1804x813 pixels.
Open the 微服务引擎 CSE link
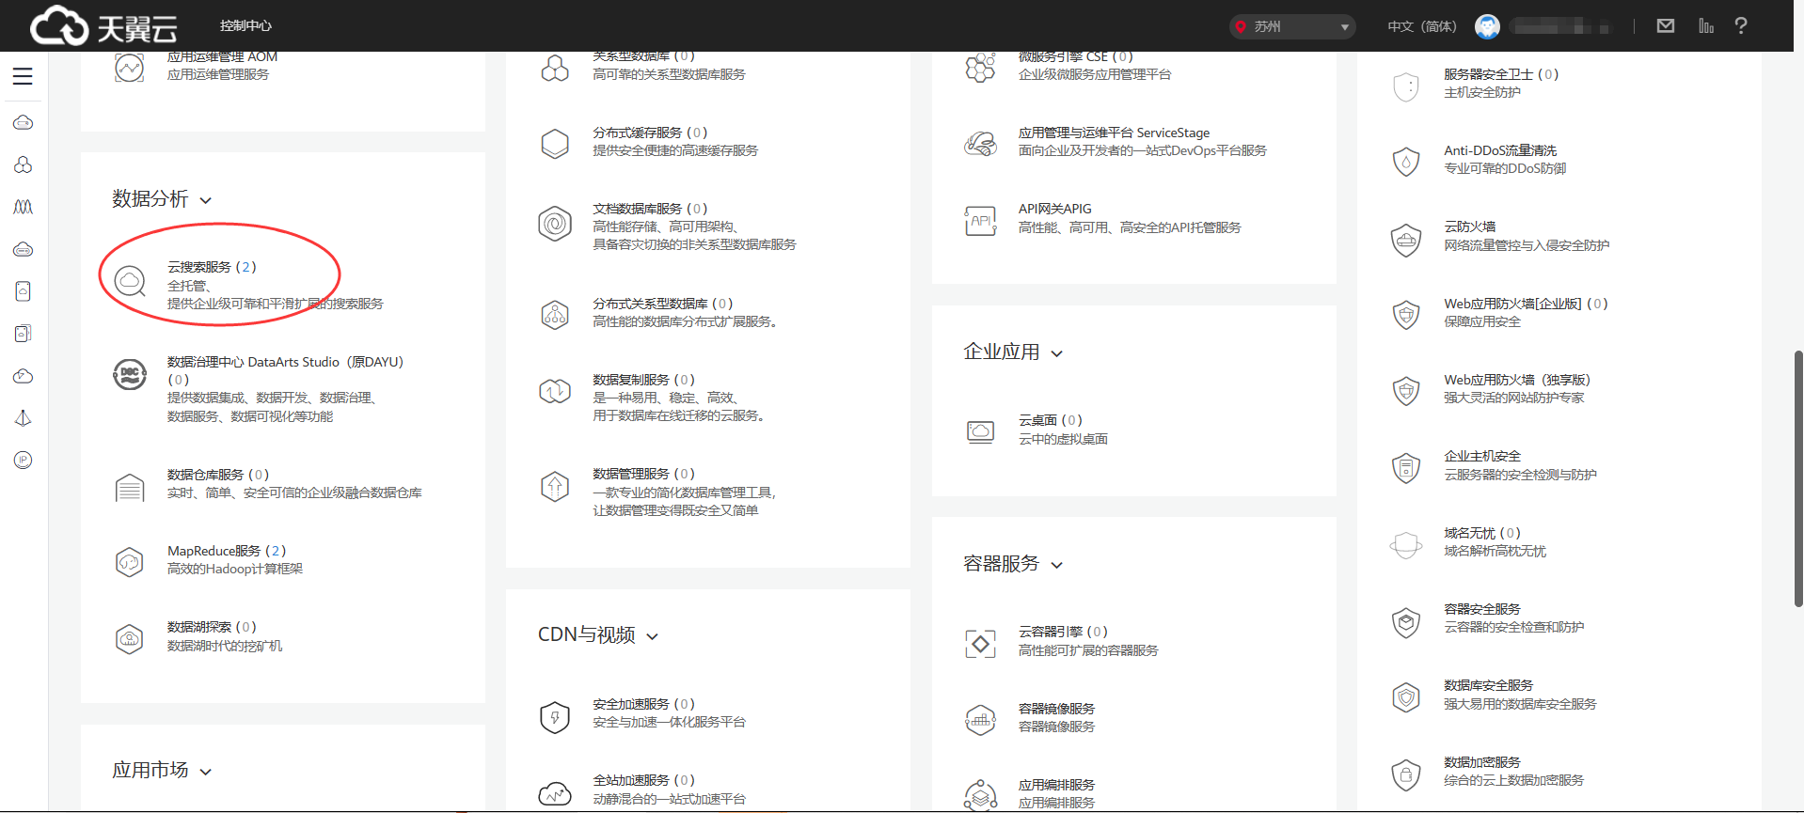click(x=1075, y=57)
